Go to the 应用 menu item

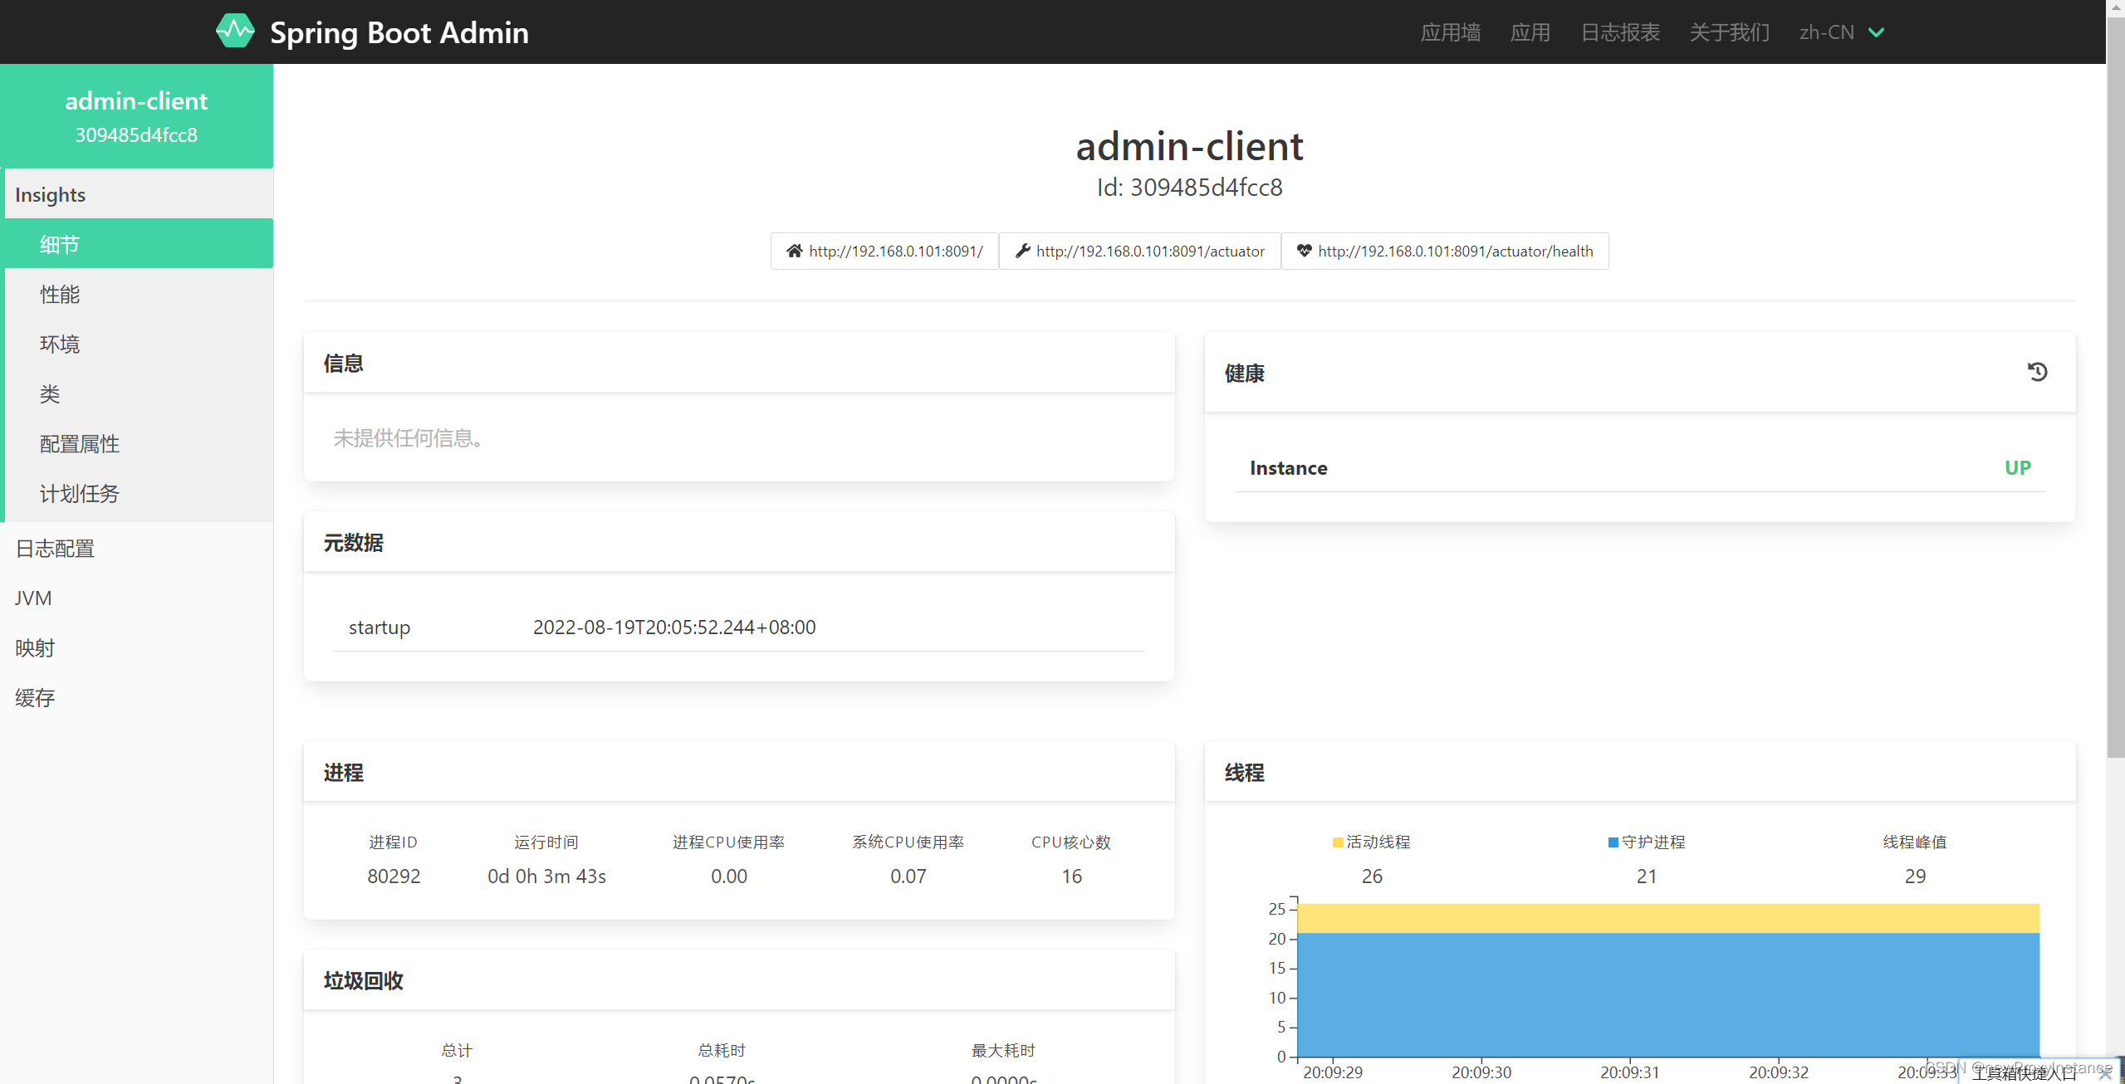coord(1530,32)
